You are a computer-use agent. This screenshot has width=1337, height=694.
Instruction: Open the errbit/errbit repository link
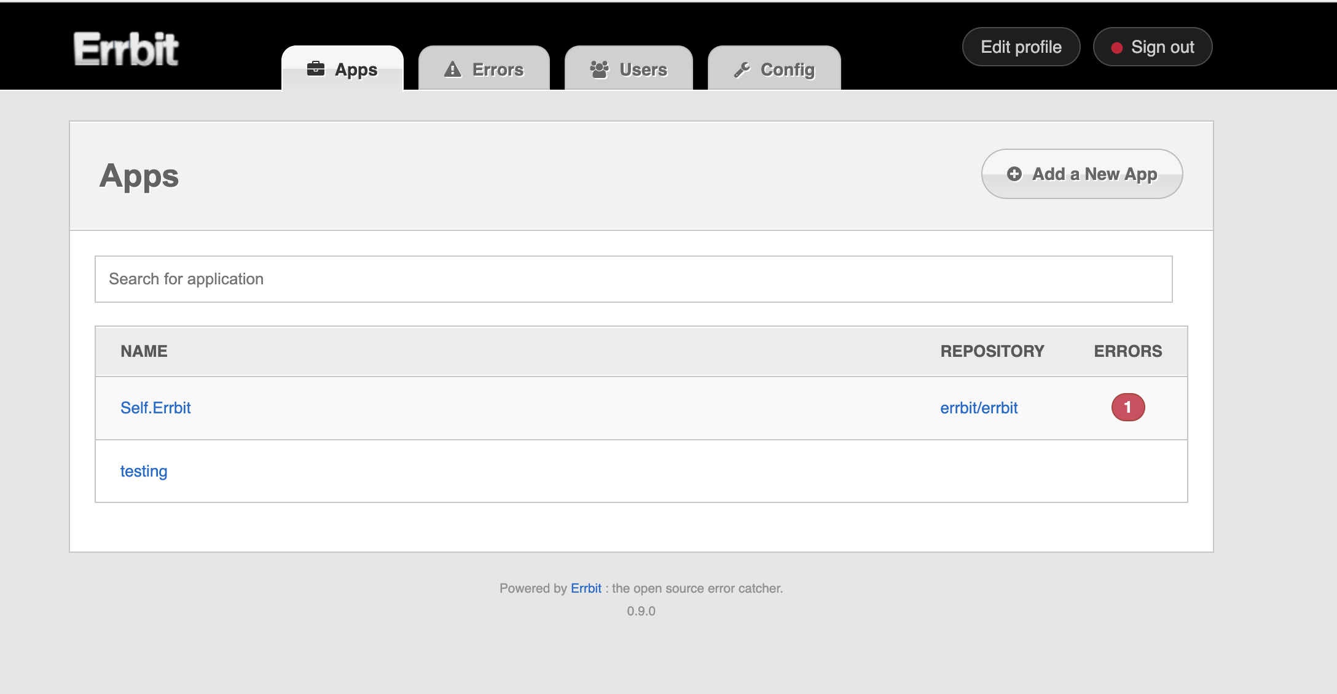pyautogui.click(x=979, y=408)
